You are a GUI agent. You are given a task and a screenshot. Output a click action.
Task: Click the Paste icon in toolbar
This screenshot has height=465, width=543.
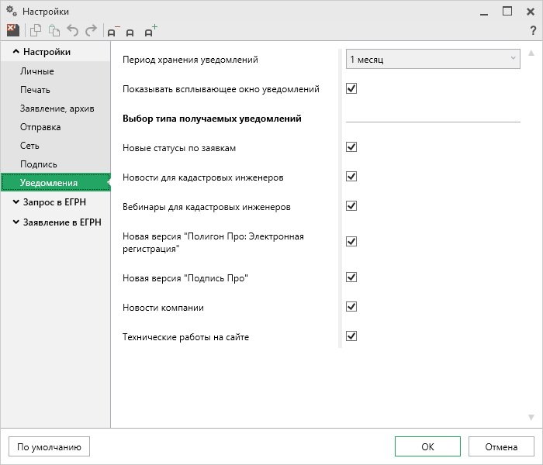(x=54, y=30)
